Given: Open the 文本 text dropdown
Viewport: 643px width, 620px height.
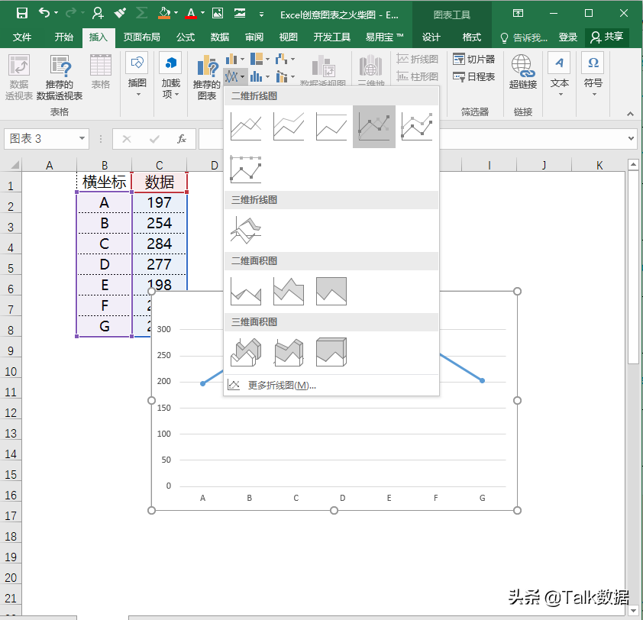Looking at the screenshot, I should [559, 76].
